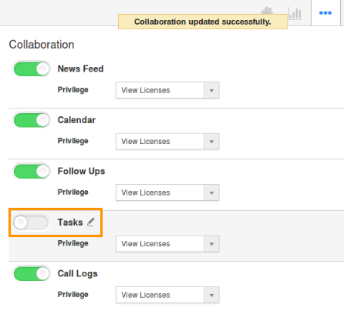Click the bar chart reports icon

click(x=295, y=13)
